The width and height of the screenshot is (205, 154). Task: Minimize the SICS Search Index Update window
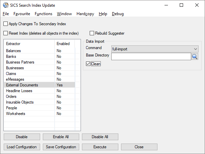166,5
